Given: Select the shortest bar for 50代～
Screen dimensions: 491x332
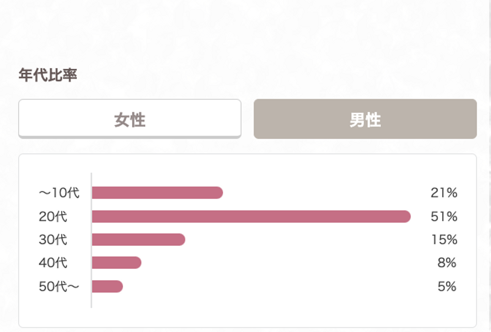Looking at the screenshot, I should click(107, 286).
